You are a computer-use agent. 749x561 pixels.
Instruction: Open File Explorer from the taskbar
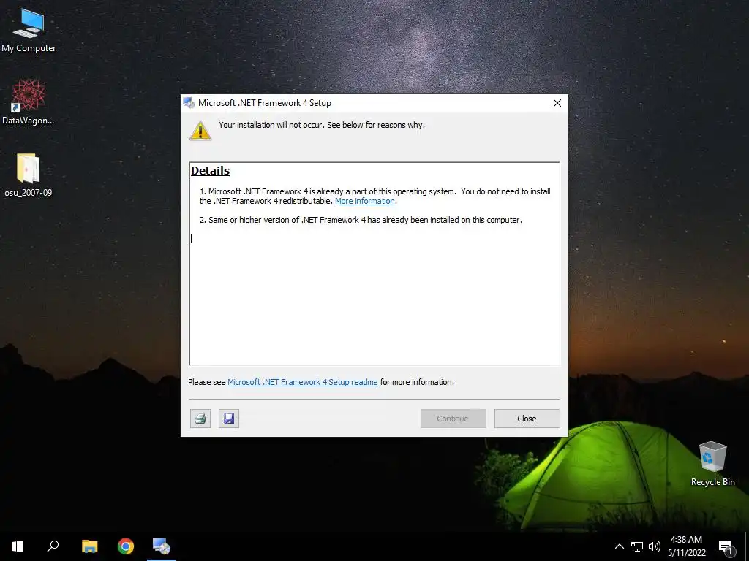89,546
